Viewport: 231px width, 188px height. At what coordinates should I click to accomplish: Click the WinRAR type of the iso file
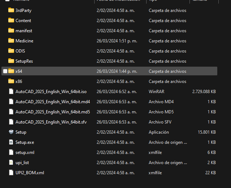click(x=156, y=92)
